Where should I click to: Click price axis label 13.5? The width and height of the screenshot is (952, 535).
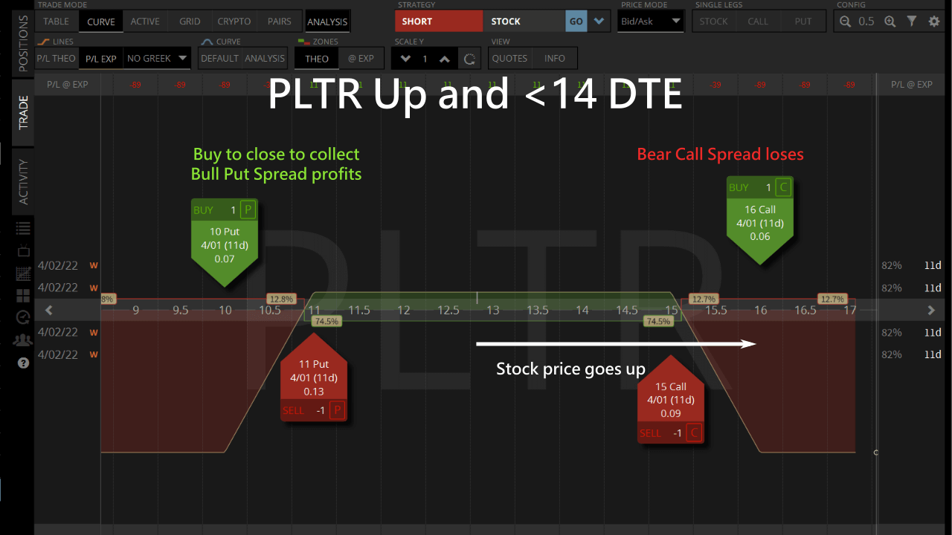(x=538, y=310)
